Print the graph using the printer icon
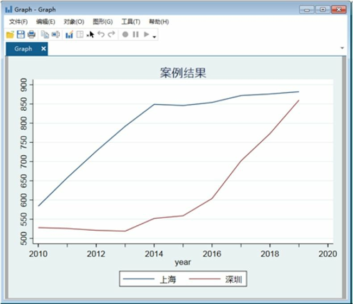Viewport: 353px width, 304px height. pos(31,35)
